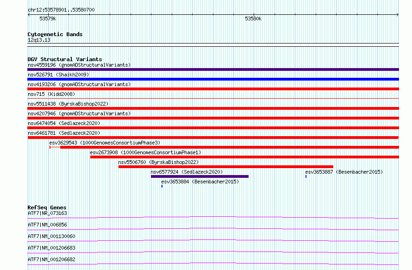Click the nsv4559196 gnomAD variant bar

[213, 69]
